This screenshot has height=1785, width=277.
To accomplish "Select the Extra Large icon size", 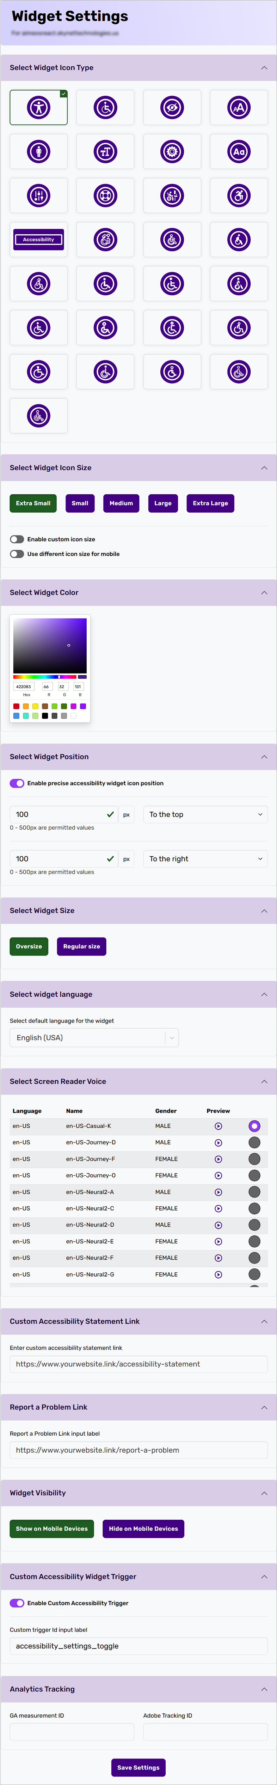I will [210, 503].
